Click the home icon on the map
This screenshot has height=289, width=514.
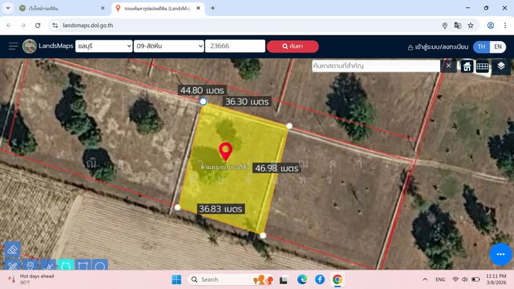pos(467,66)
